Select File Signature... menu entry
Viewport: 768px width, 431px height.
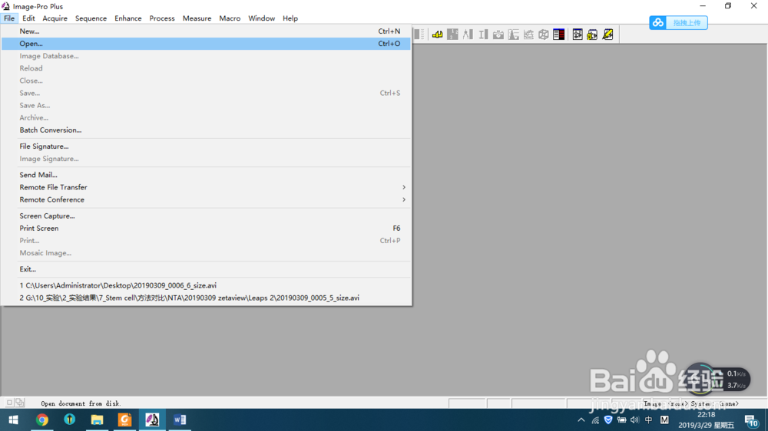[x=206, y=146]
